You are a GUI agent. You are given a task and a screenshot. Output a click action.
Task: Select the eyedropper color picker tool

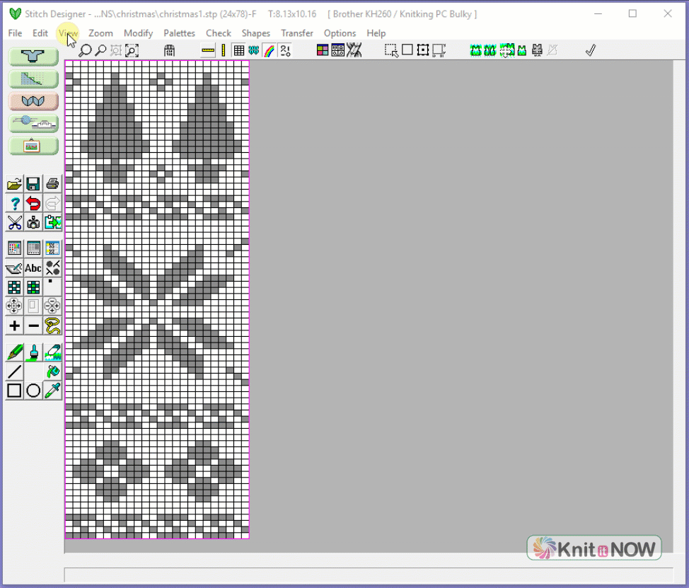coord(52,391)
